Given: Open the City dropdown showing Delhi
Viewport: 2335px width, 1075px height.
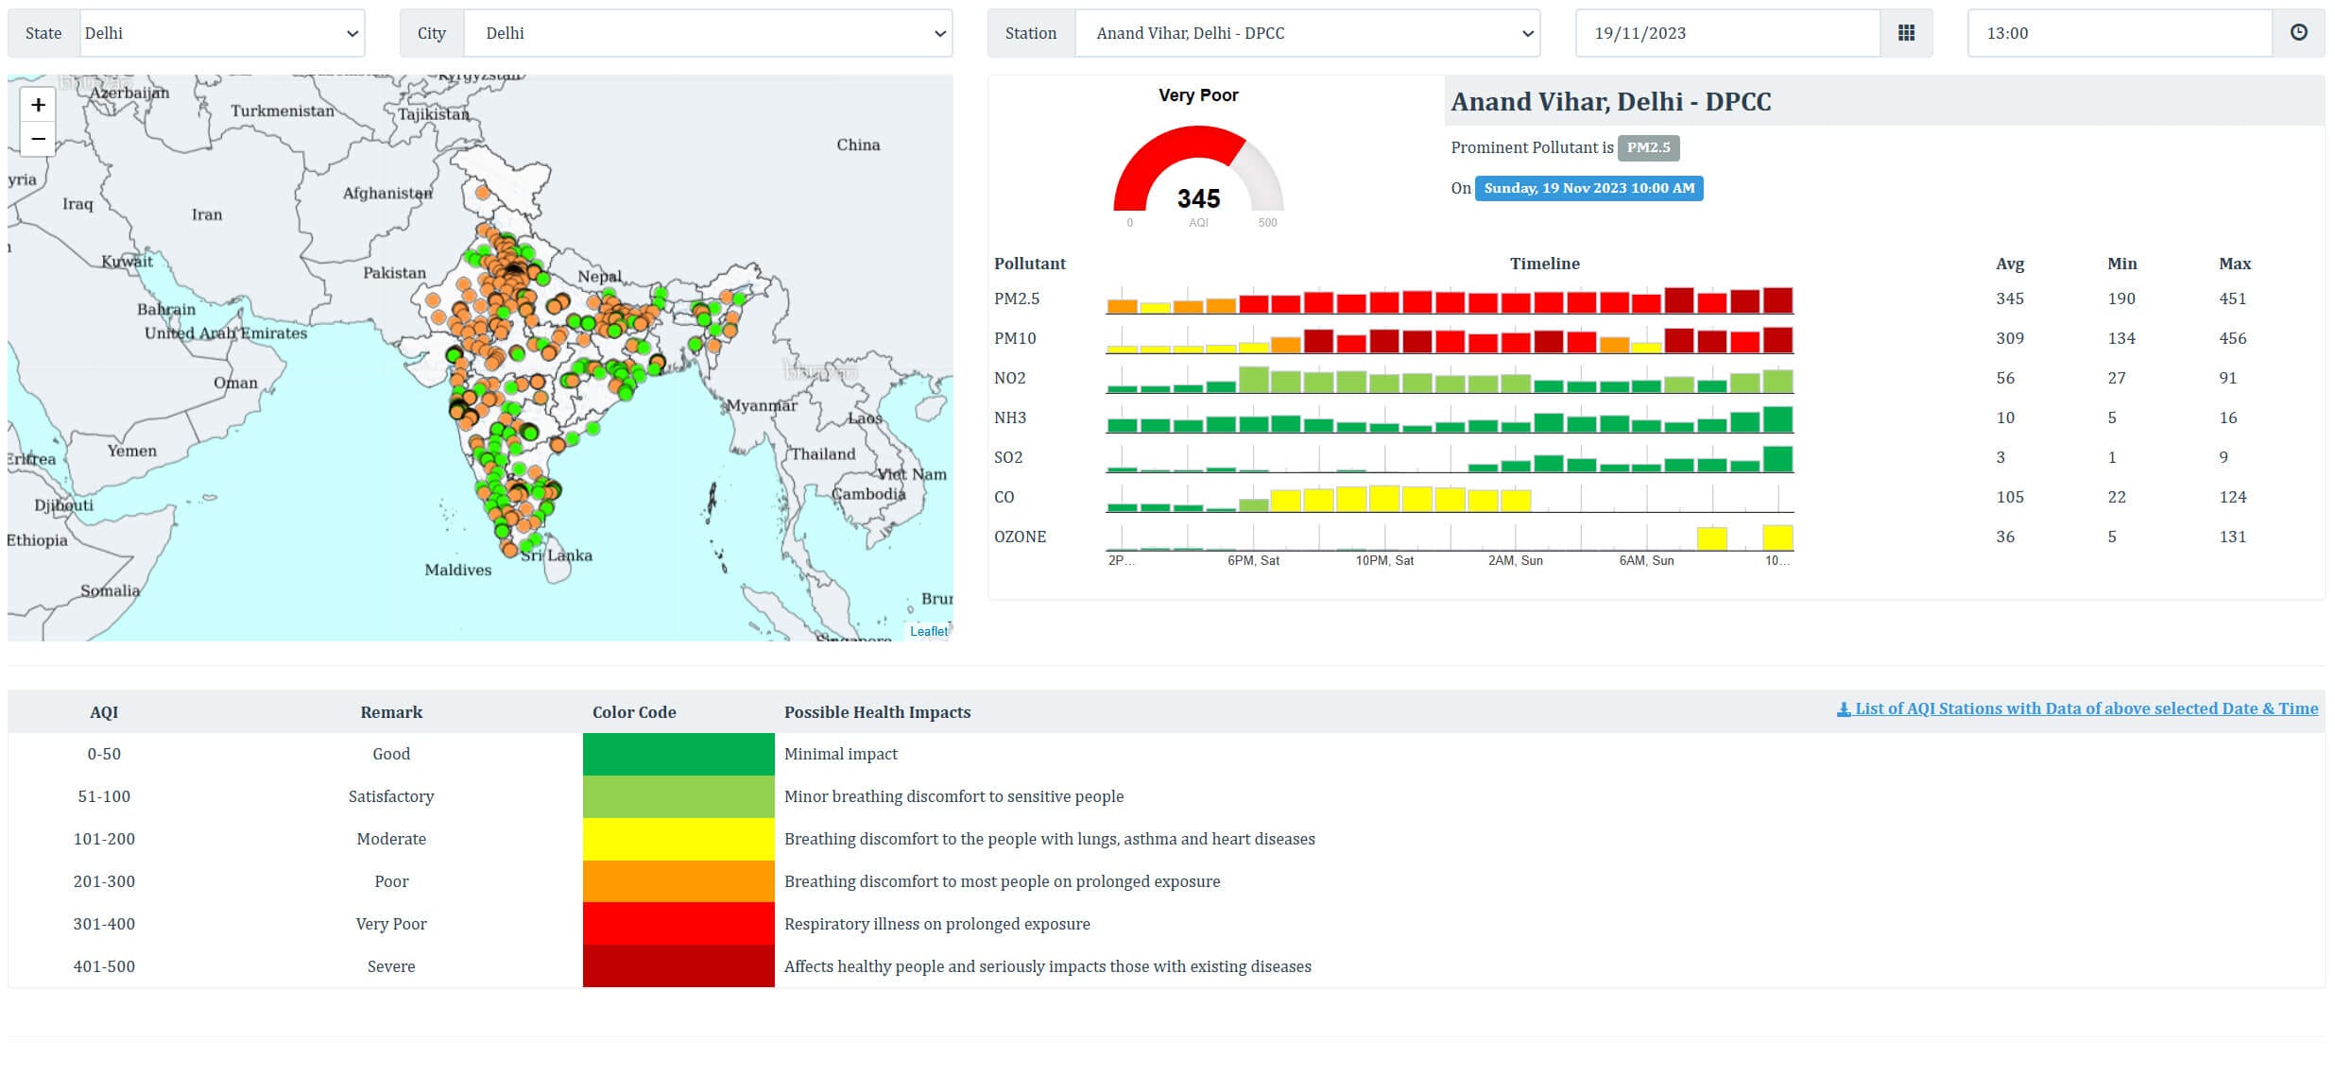Looking at the screenshot, I should 707,32.
